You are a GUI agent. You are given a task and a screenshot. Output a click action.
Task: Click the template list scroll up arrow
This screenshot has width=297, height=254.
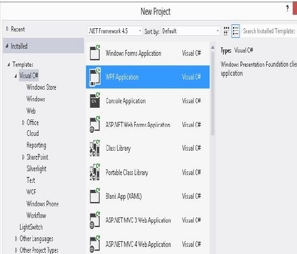click(x=212, y=47)
